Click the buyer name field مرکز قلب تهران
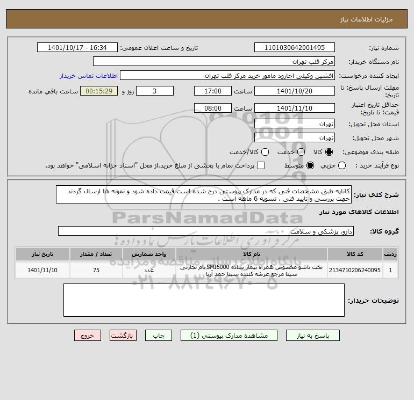 214,61
